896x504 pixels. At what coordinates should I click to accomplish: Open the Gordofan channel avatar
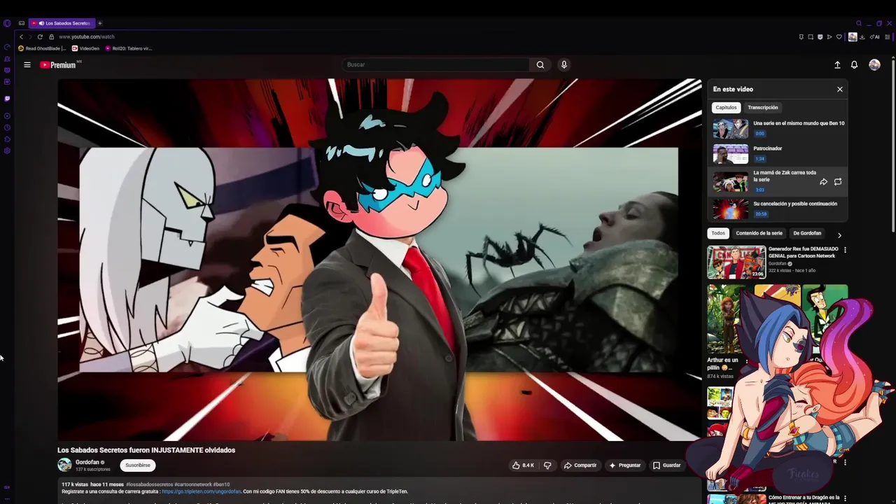click(64, 465)
